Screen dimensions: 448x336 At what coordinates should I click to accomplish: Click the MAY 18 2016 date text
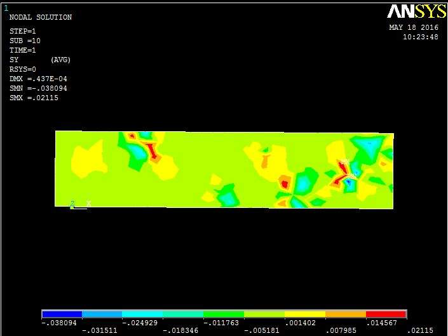[x=414, y=27]
